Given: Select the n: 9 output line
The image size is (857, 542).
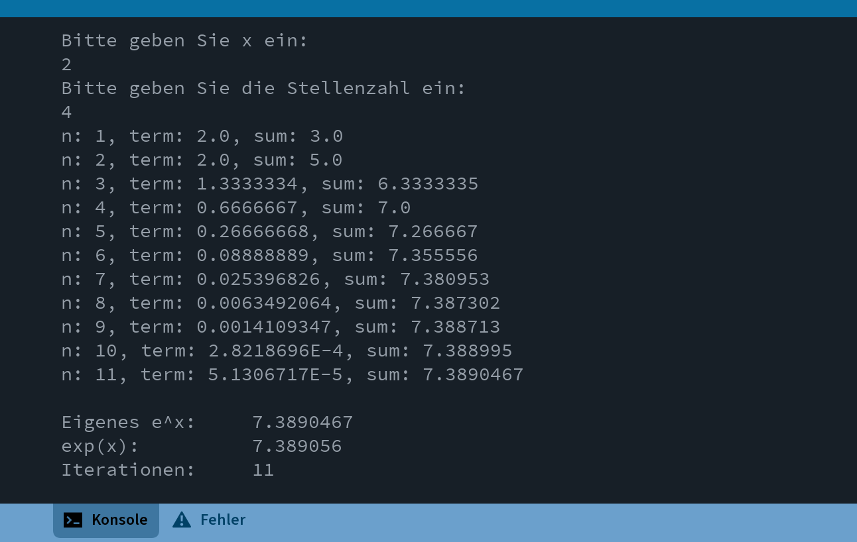Looking at the screenshot, I should (x=281, y=327).
